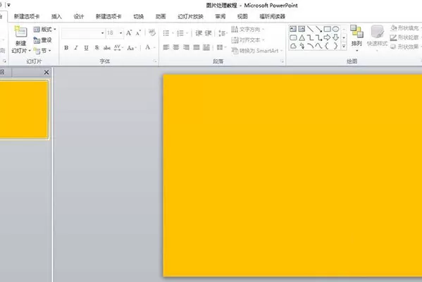Toggle Italic formatting
The width and height of the screenshot is (422, 282).
click(76, 48)
